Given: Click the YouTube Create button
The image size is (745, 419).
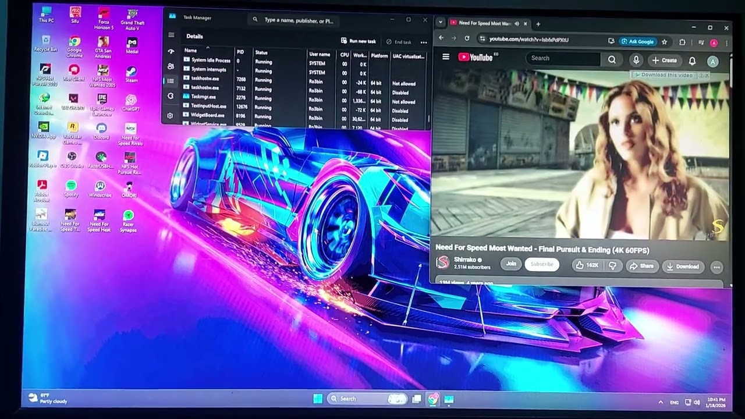Looking at the screenshot, I should point(665,60).
